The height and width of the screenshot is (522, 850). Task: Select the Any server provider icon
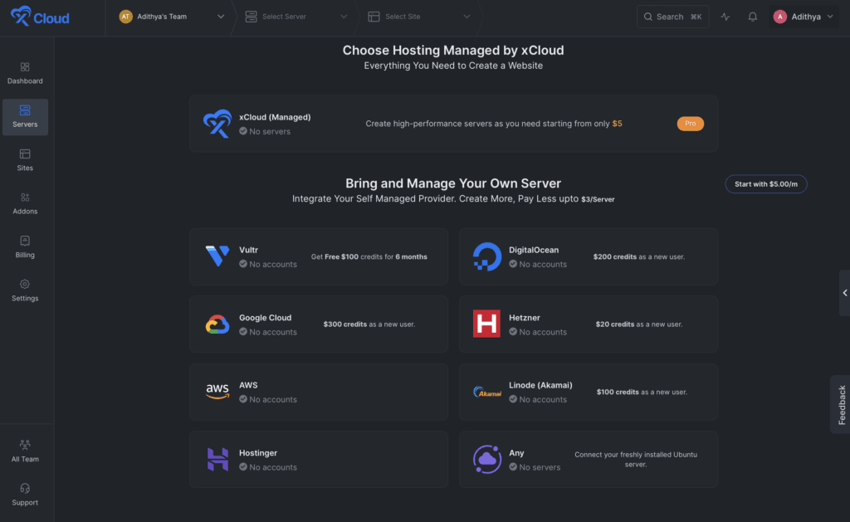tap(486, 459)
